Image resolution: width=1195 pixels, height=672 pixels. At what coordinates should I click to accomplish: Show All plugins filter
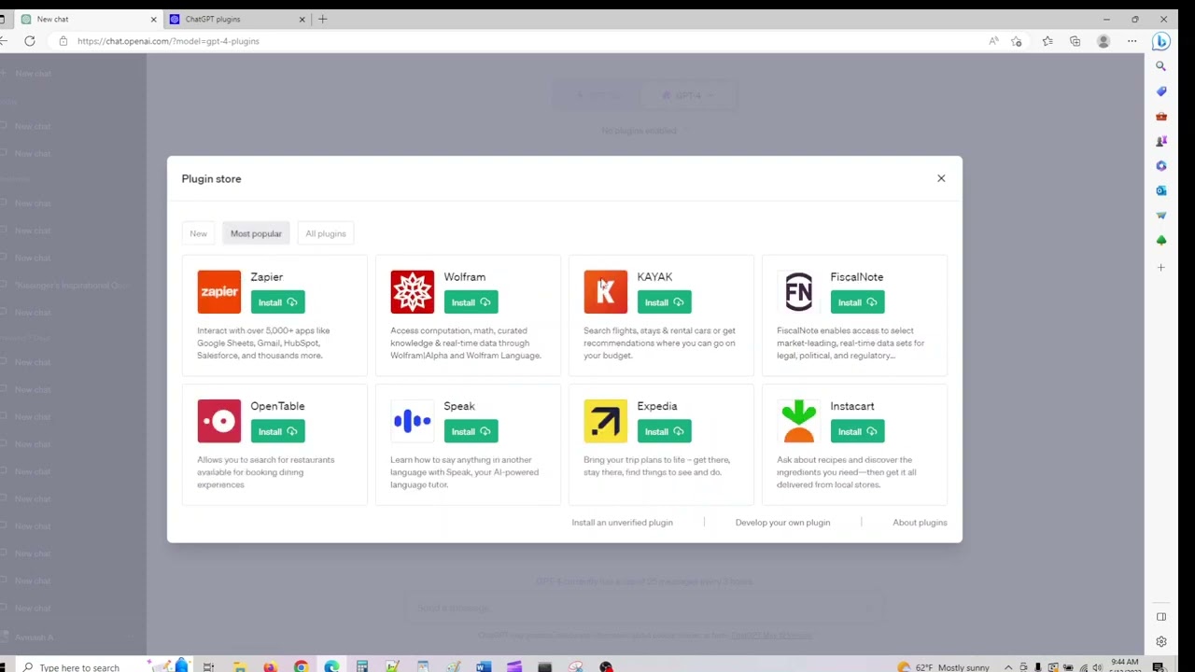(325, 233)
